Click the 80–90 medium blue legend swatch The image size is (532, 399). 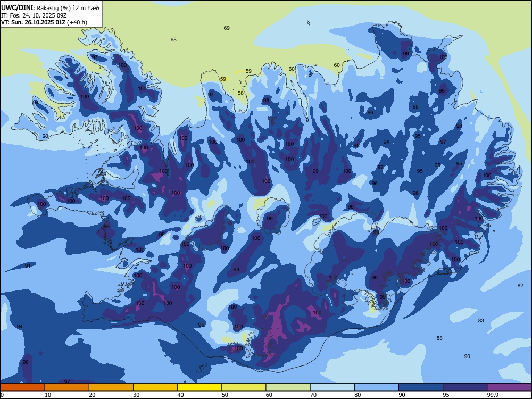point(376,387)
